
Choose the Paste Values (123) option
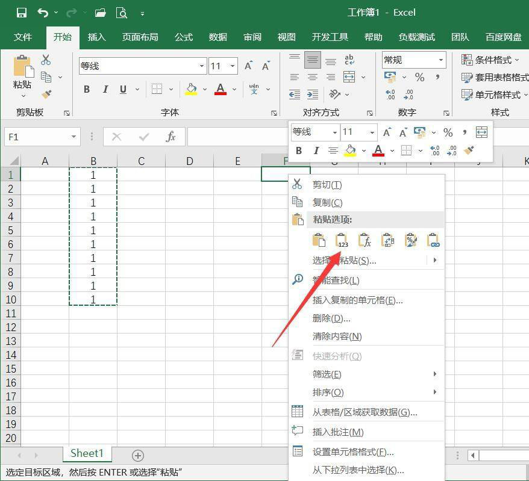342,240
